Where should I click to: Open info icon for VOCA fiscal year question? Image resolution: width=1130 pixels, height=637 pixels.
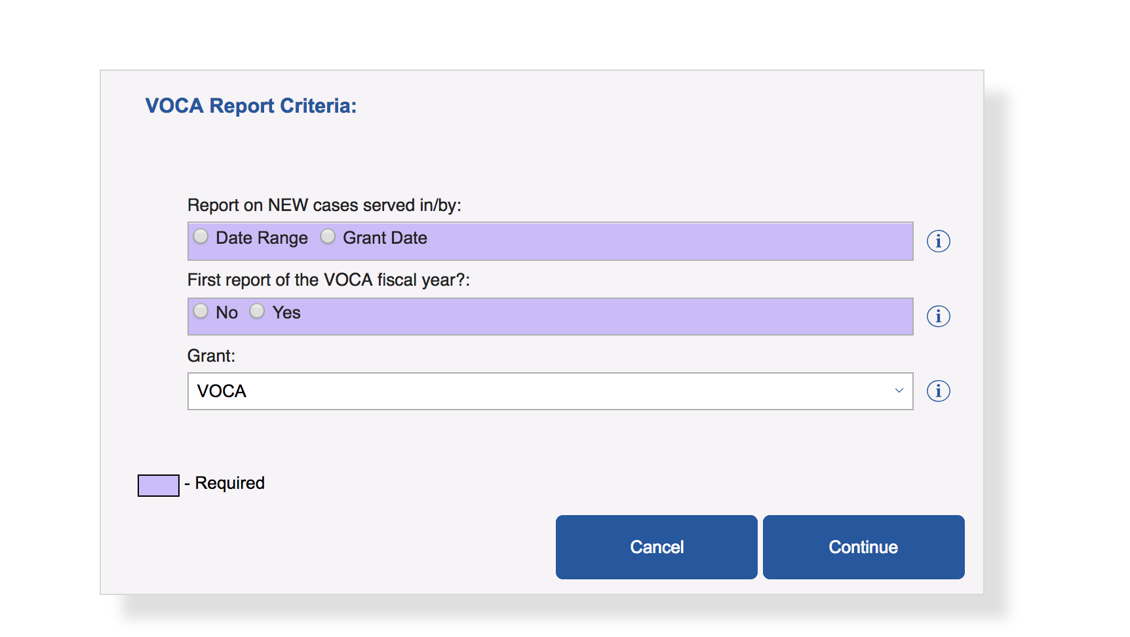pyautogui.click(x=938, y=317)
